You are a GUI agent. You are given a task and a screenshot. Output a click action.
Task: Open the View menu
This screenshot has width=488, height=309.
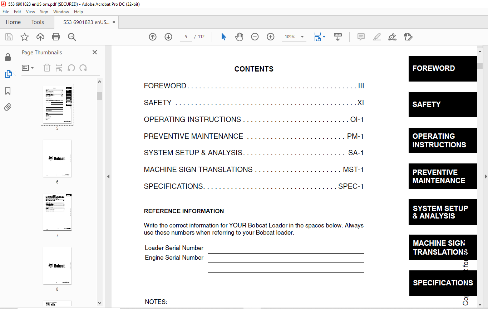[30, 12]
